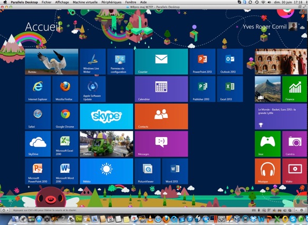Open the Fenêtre menu
Screen dimensions: 308x225
click(131, 2)
